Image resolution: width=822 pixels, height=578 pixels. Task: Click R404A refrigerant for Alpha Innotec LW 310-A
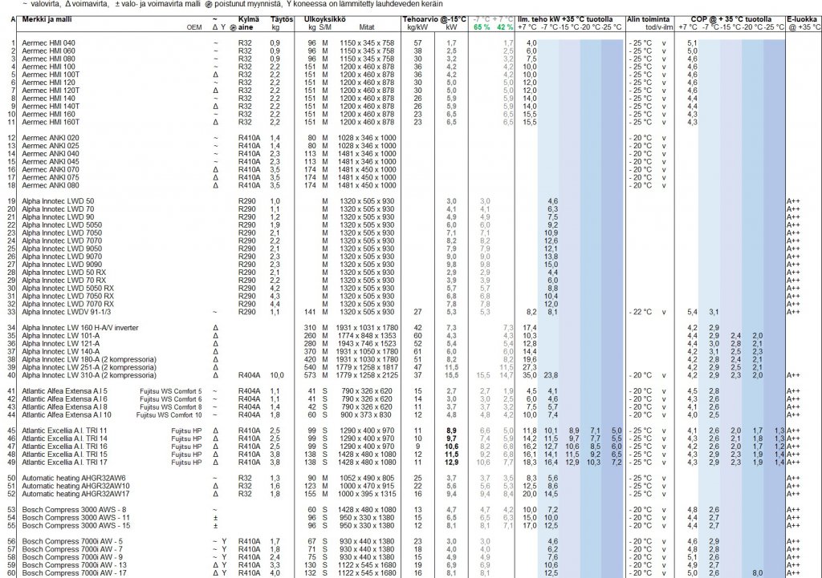pyautogui.click(x=249, y=375)
